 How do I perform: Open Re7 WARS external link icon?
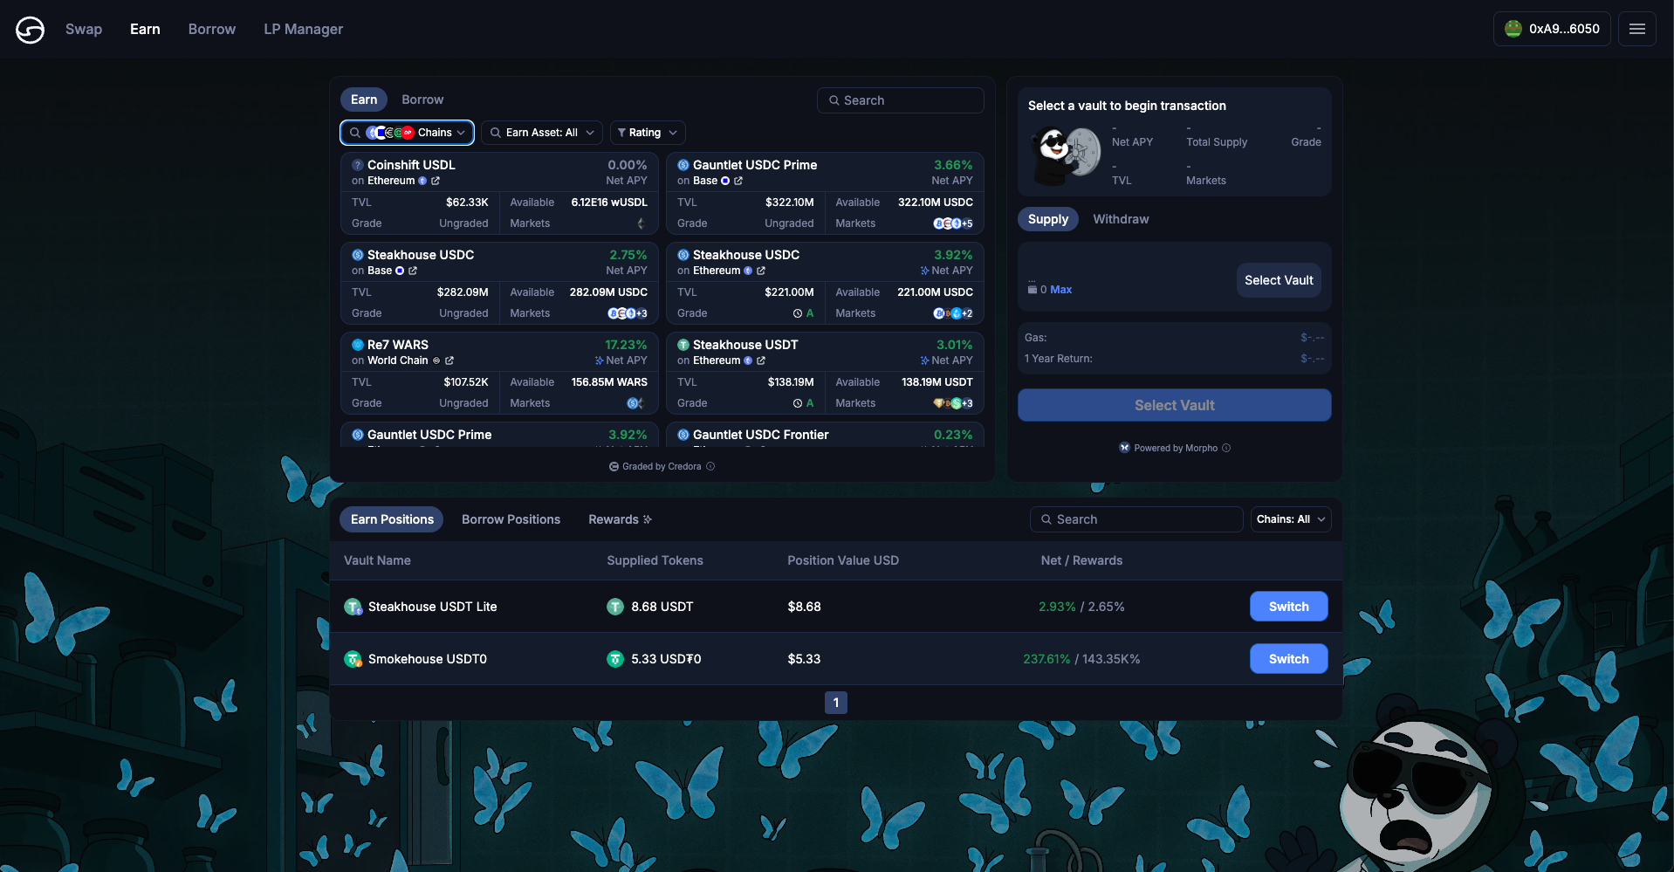point(449,360)
